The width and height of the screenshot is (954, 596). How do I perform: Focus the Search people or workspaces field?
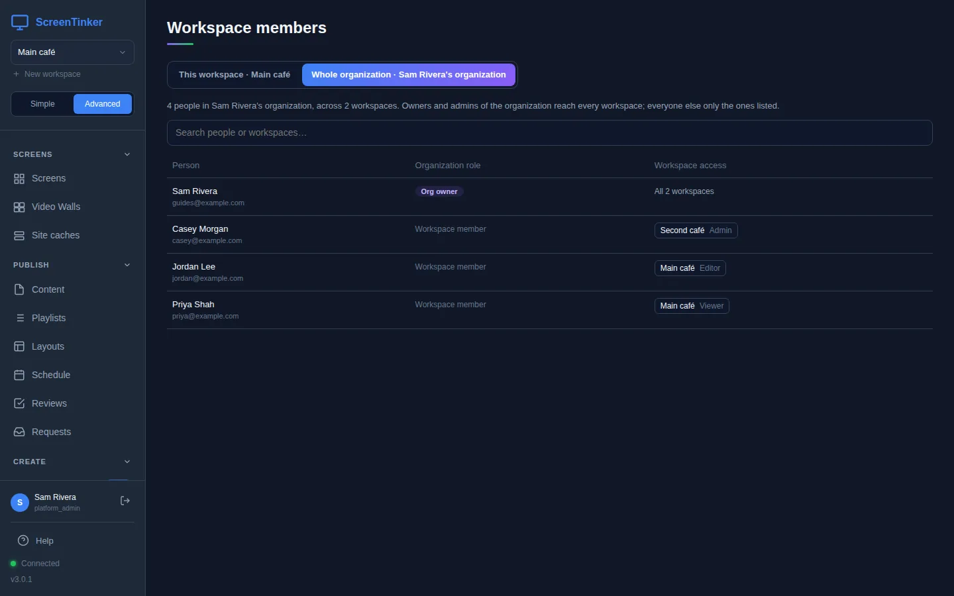[549, 133]
